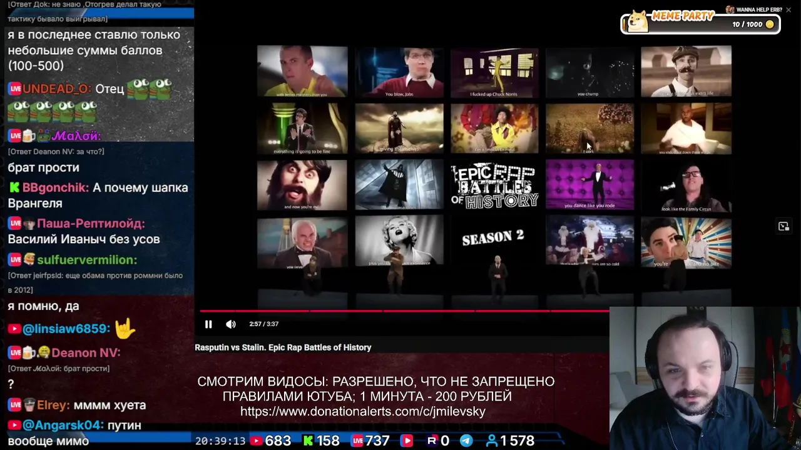
Task: Click the 'WANNA HELP ERB?' avatar icon
Action: 730,9
